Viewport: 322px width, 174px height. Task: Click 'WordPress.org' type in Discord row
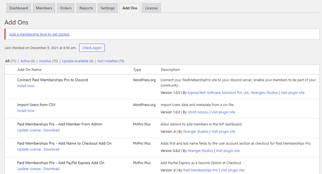(144, 80)
